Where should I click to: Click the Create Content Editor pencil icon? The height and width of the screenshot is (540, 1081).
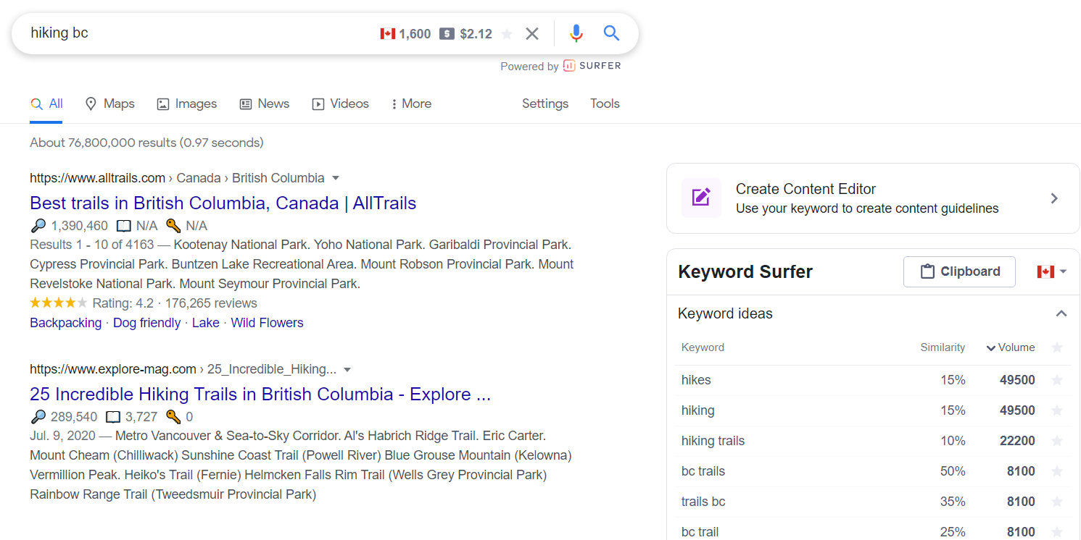[x=701, y=198]
